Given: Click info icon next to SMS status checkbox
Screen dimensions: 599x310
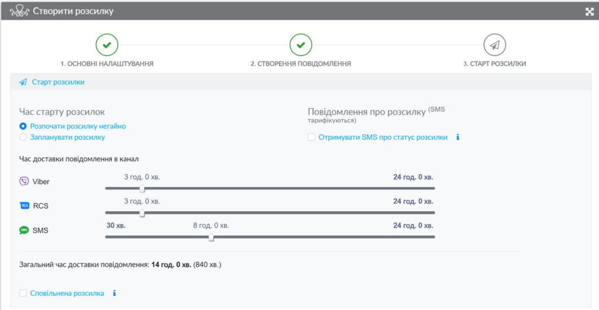Looking at the screenshot, I should [x=458, y=137].
